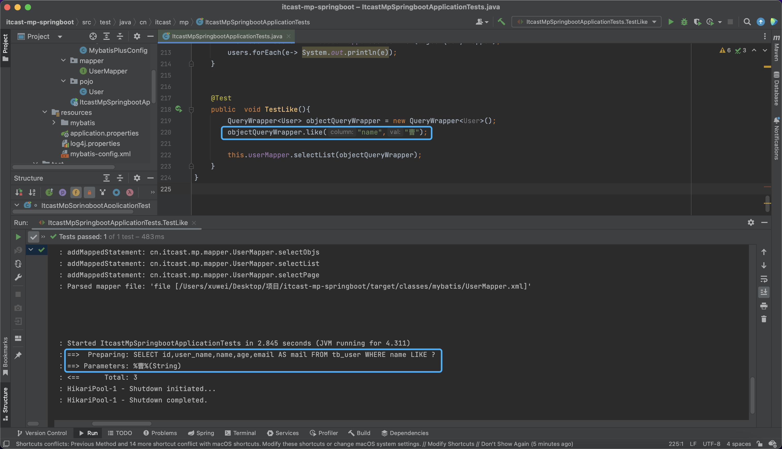Screen dimensions: 782x449
Task: Click the Debug bug icon
Action: point(684,22)
